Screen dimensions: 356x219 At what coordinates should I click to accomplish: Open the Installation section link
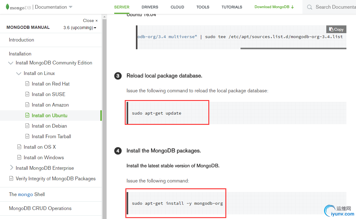pyautogui.click(x=20, y=54)
